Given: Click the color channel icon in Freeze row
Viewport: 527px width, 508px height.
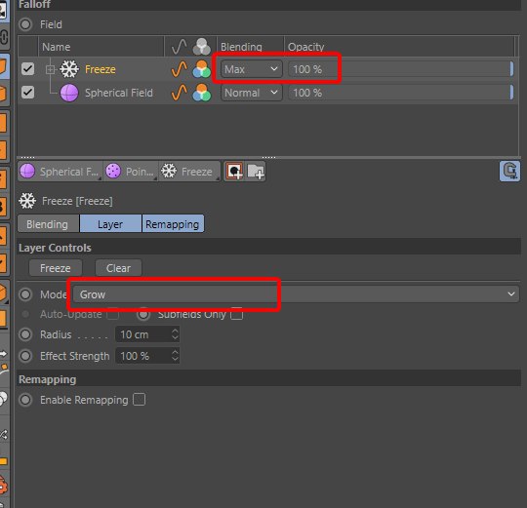Looking at the screenshot, I should pos(202,69).
